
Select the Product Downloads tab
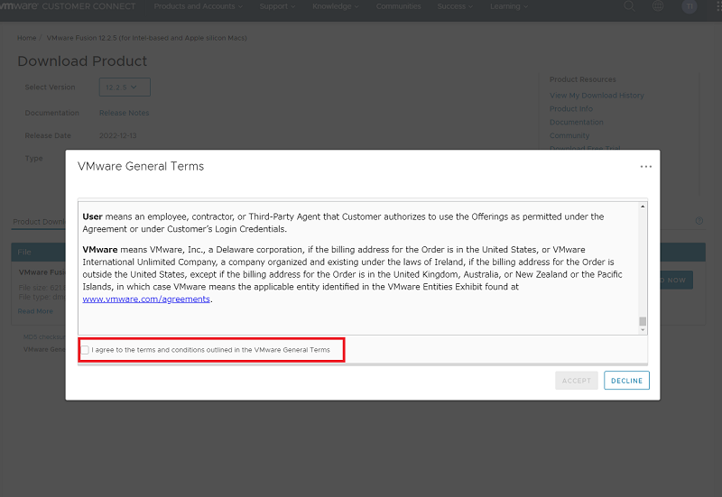[39, 222]
